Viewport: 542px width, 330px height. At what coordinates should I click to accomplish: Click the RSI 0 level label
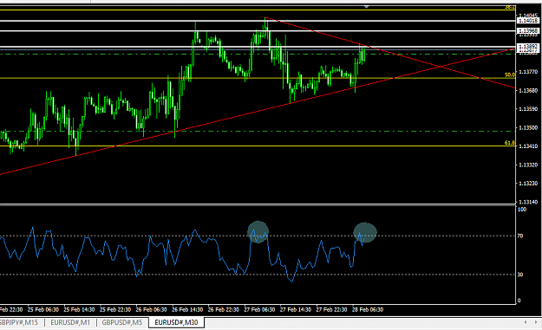coord(519,301)
